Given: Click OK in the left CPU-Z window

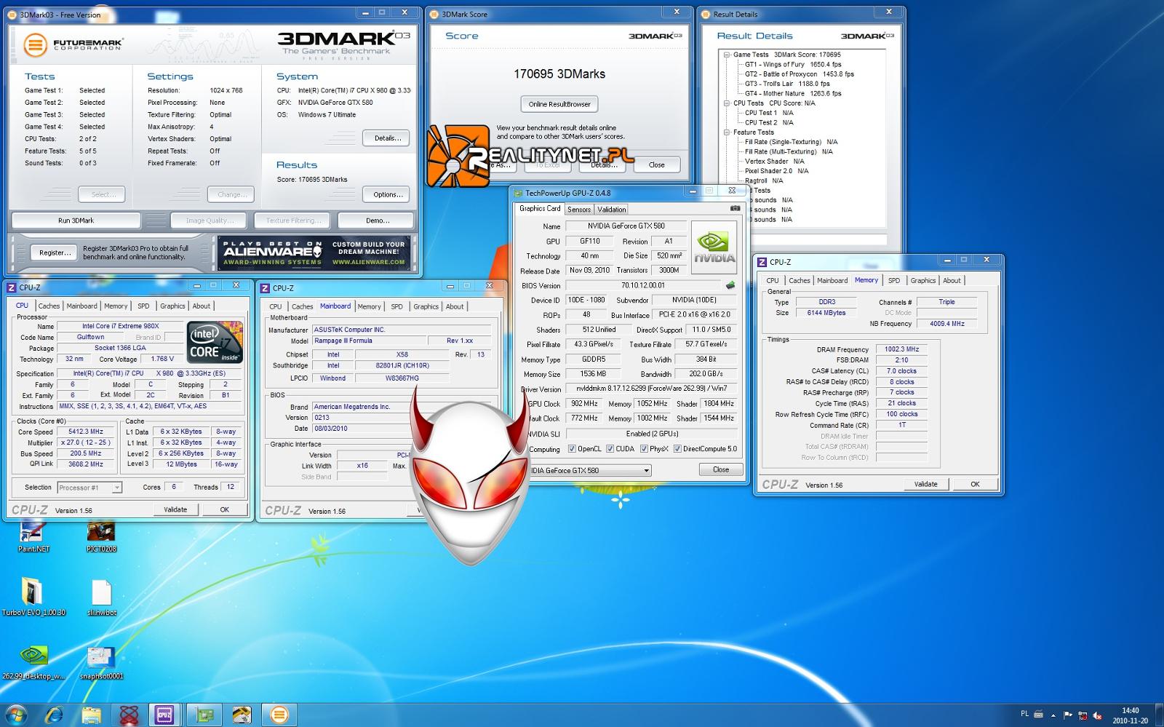Looking at the screenshot, I should tap(225, 510).
